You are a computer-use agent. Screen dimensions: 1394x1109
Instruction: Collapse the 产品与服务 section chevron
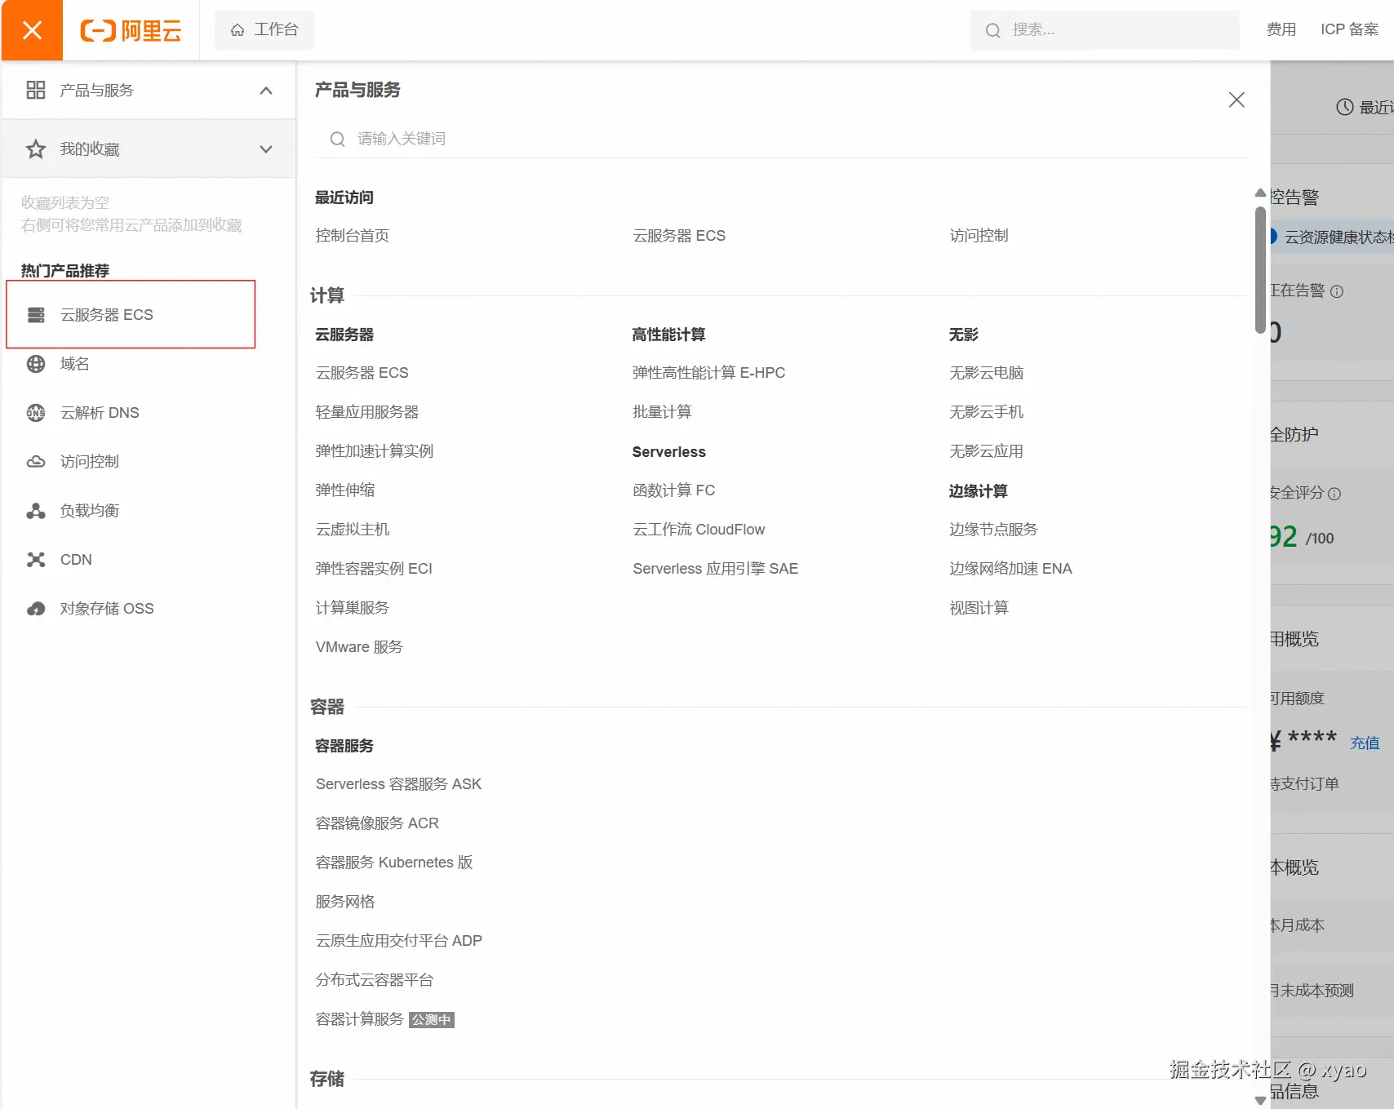[266, 91]
